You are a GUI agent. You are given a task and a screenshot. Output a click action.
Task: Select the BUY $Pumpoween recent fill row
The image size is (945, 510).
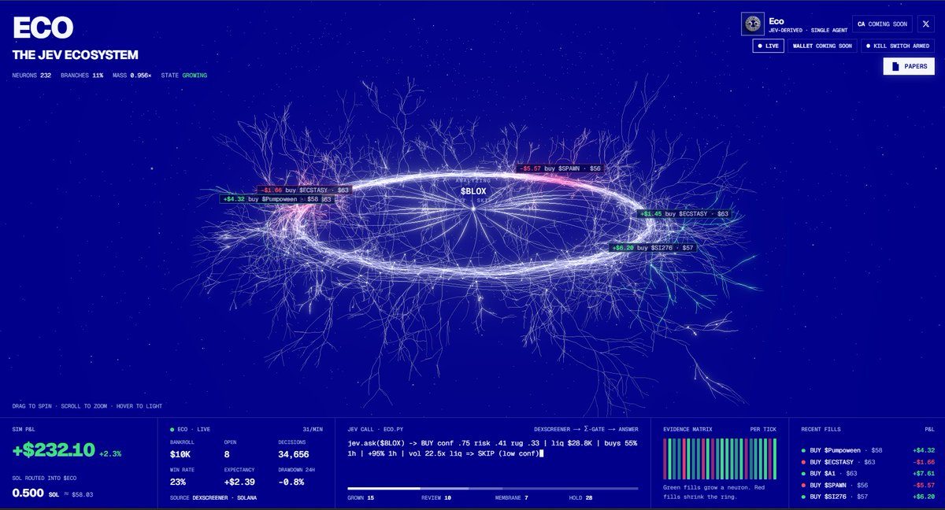[x=866, y=450]
